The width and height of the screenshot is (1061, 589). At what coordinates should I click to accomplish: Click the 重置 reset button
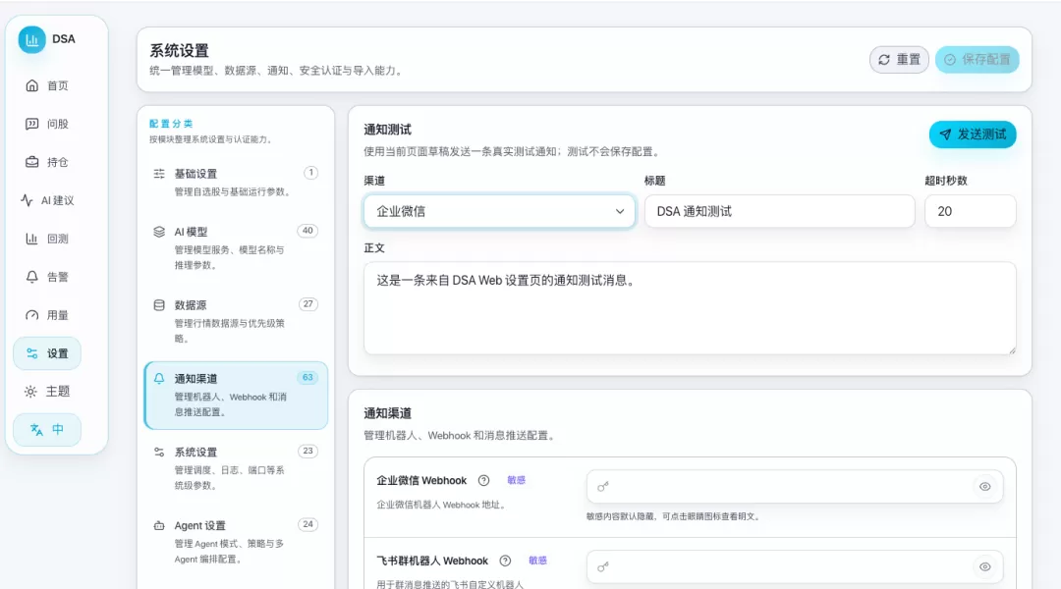(899, 60)
